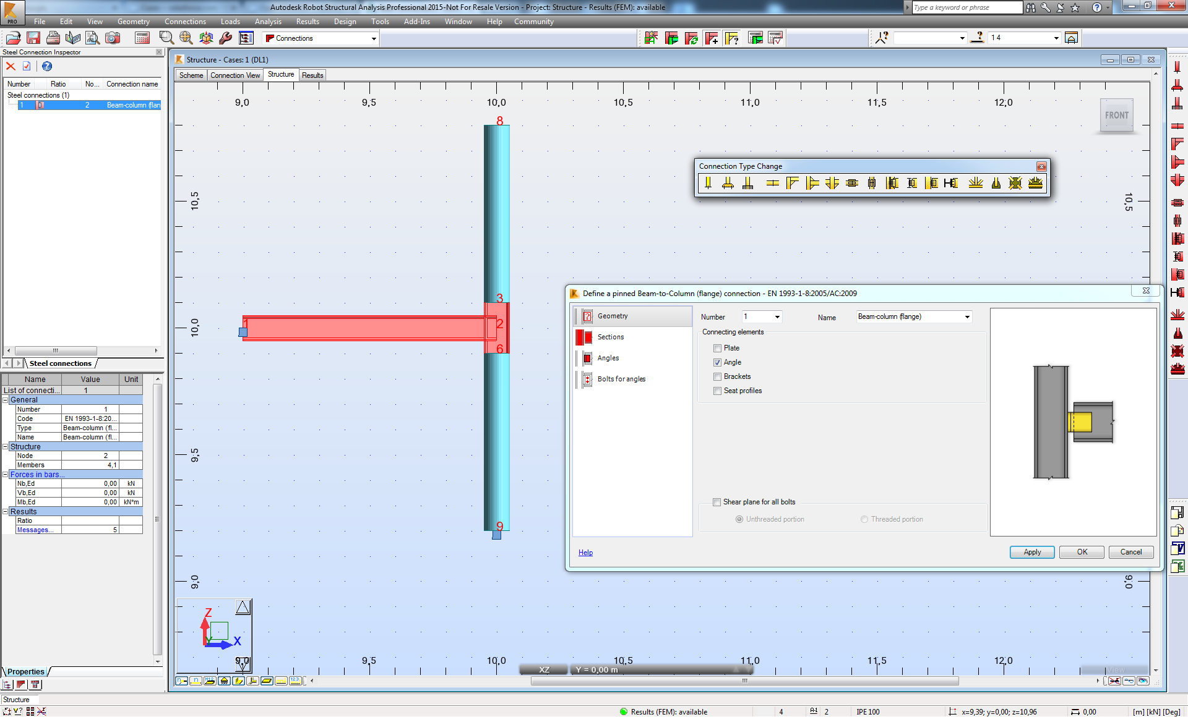Click the 3D view cube icon in toolbar
Viewport: 1188px width, 717px height.
pyautogui.click(x=206, y=38)
